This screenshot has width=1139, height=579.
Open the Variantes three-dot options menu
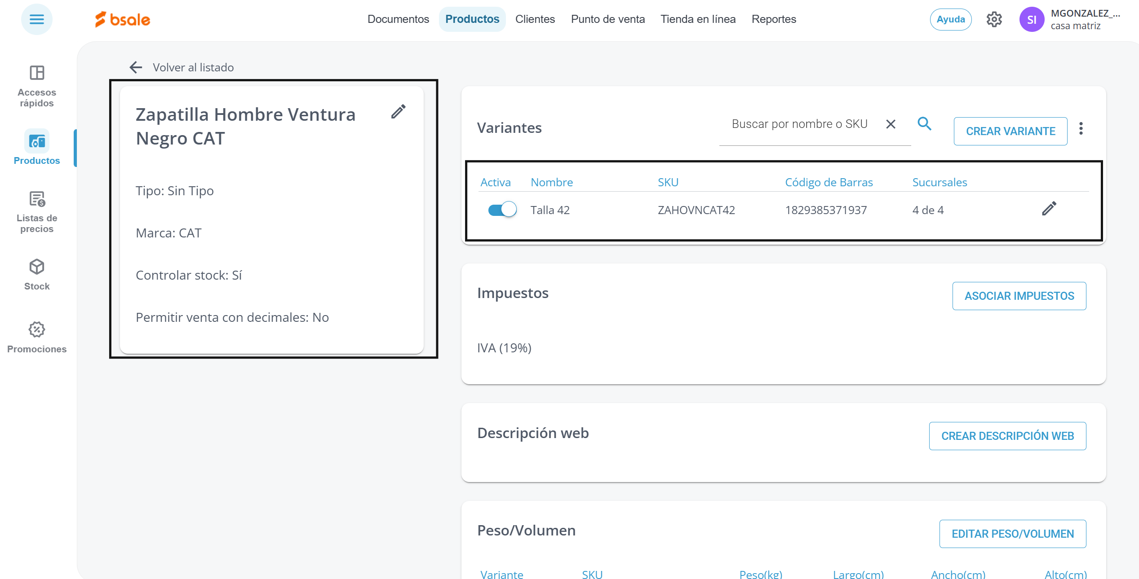tap(1081, 129)
